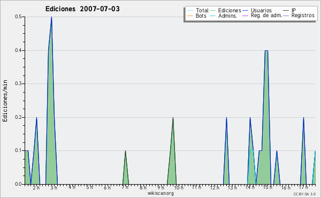Click the black line swatch beside IP
Viewport: 321px width, 198px height.
pos(286,11)
